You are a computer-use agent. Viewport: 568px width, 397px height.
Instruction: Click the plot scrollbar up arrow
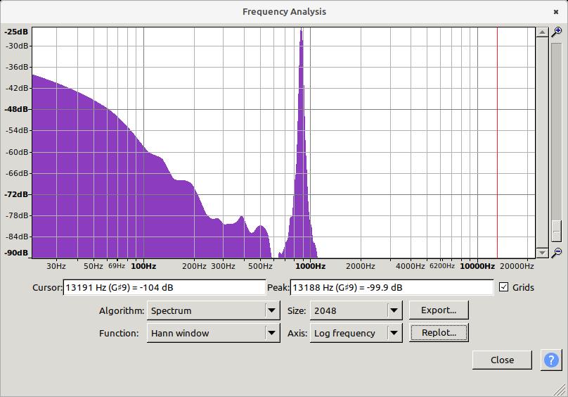tap(542, 32)
